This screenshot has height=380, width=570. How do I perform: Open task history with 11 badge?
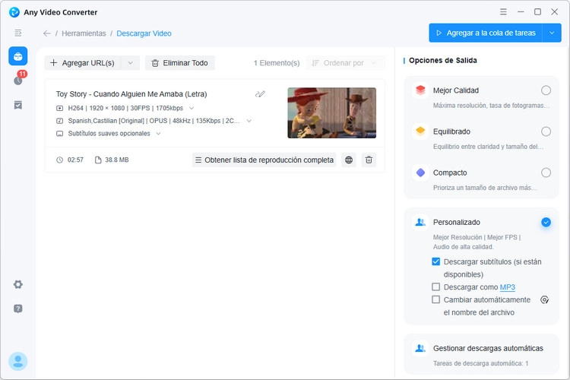tap(18, 81)
